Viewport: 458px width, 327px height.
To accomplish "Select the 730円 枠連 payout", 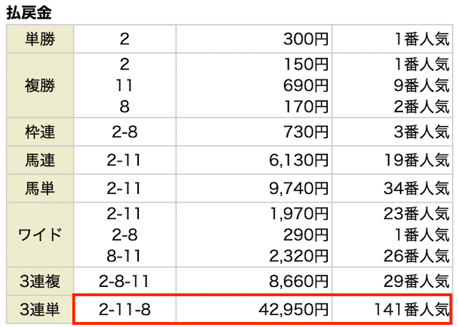I will click(306, 132).
